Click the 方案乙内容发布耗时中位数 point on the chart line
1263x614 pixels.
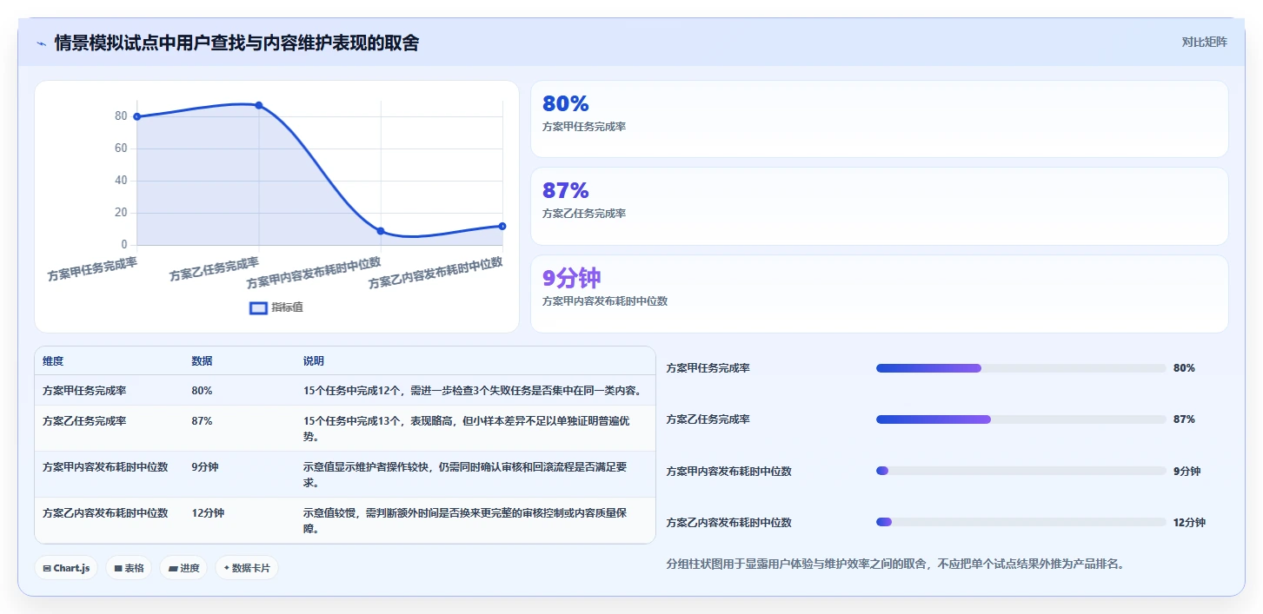(502, 226)
